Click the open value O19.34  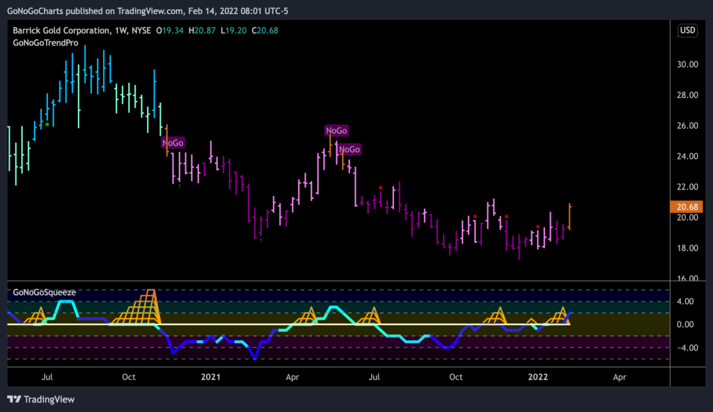[x=170, y=31]
